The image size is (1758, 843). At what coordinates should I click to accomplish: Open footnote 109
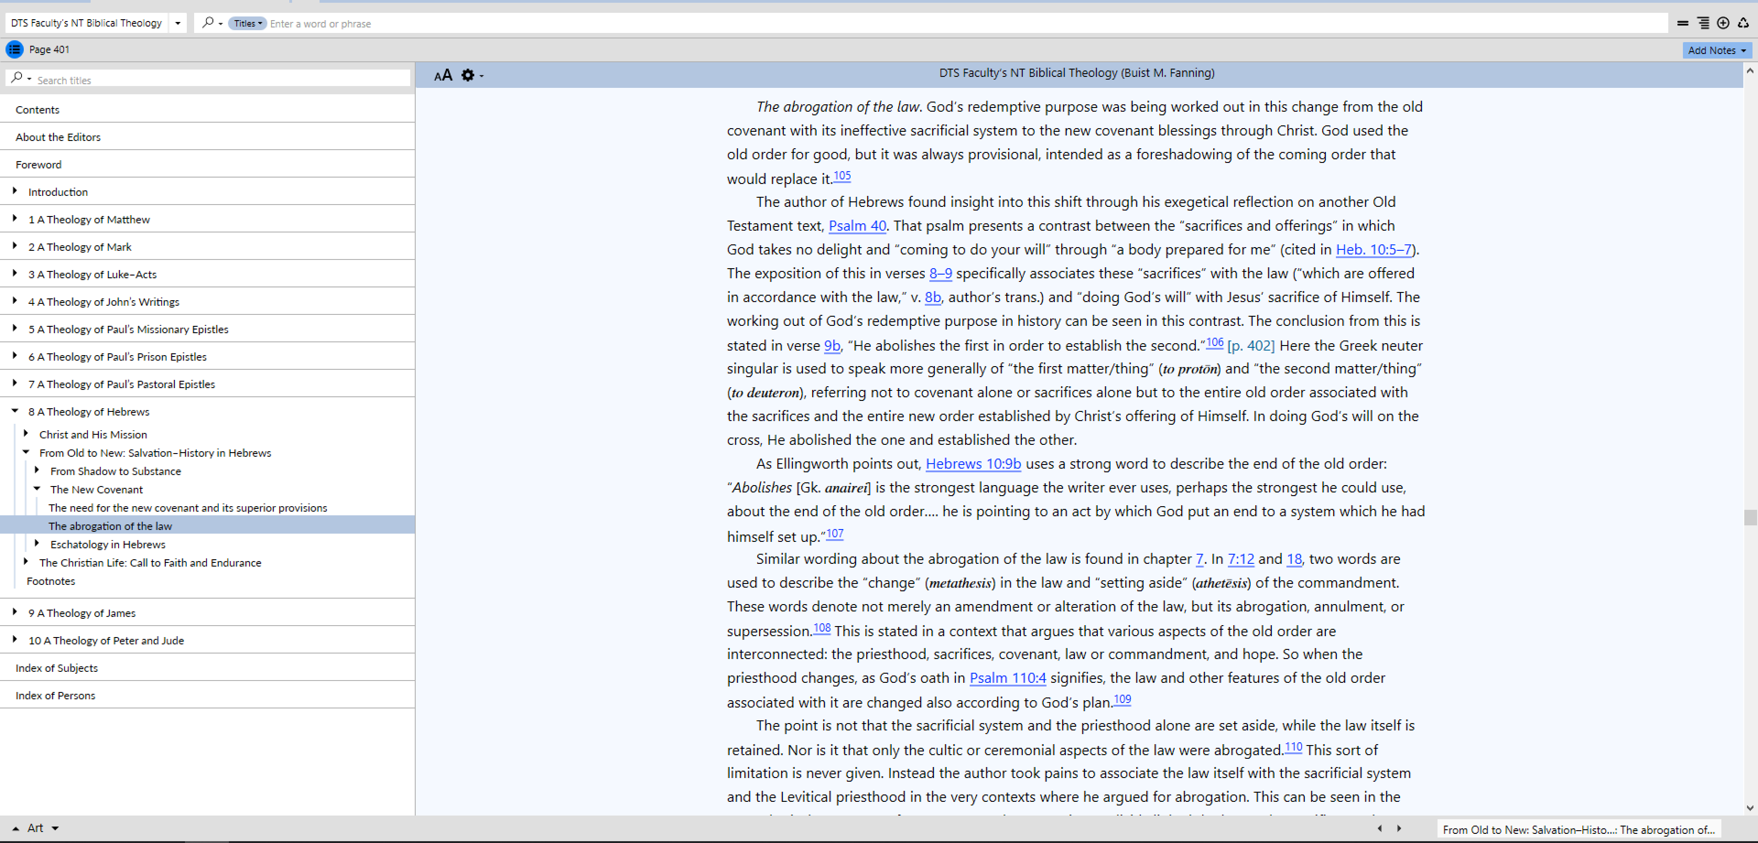(x=1122, y=699)
